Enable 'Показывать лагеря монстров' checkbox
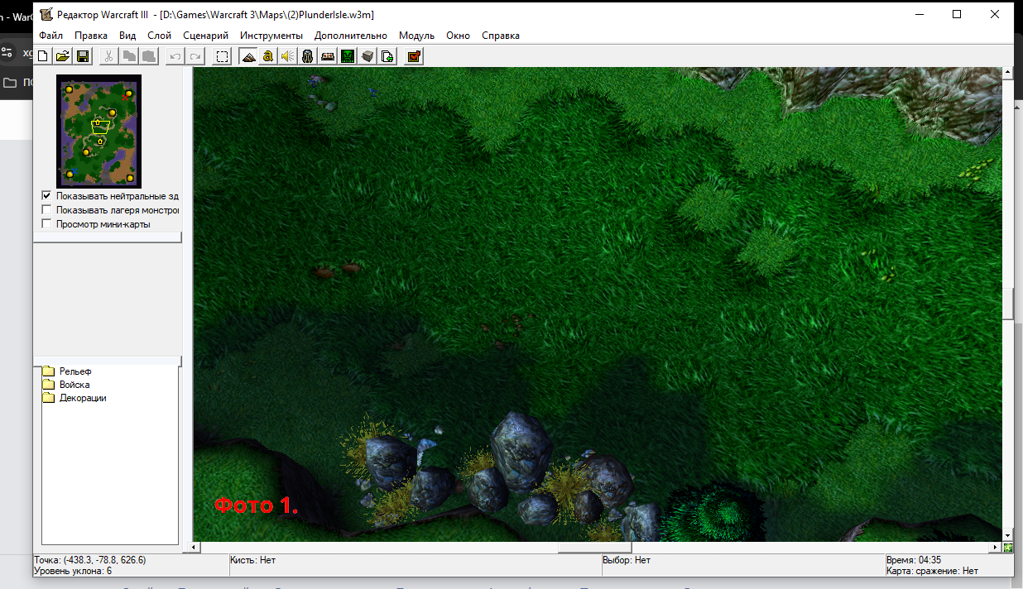This screenshot has width=1023, height=589. click(47, 210)
